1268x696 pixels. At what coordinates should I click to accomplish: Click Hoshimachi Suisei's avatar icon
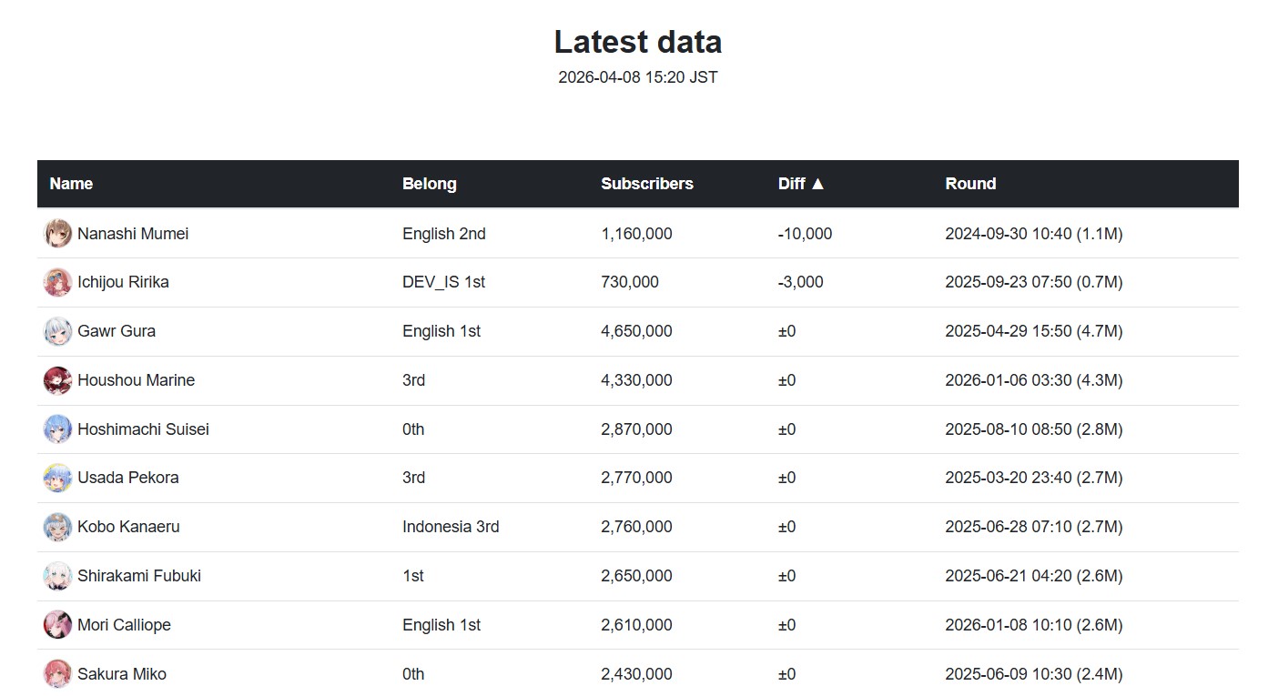coord(57,429)
